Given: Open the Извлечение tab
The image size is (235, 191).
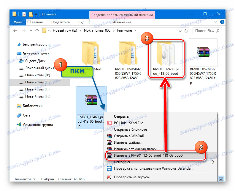Looking at the screenshot, I should tap(122, 22).
